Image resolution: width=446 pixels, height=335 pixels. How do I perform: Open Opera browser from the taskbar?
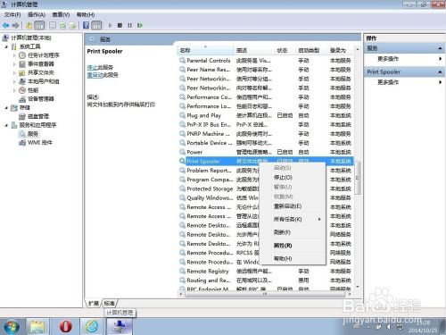[x=65, y=326]
